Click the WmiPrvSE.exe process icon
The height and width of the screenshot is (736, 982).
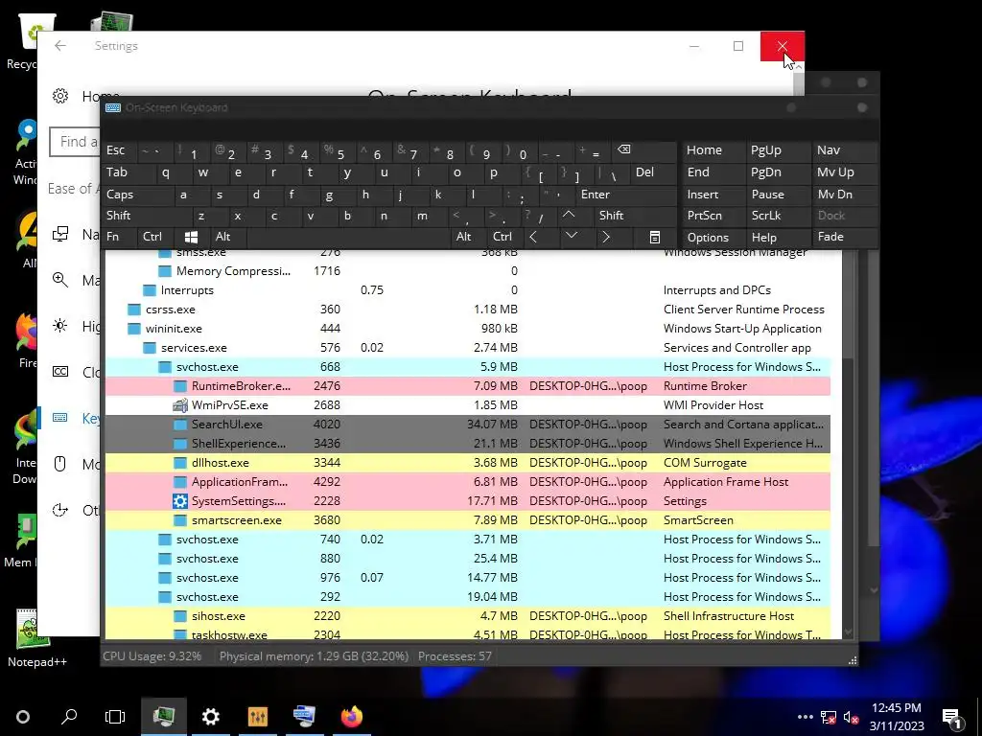click(179, 405)
